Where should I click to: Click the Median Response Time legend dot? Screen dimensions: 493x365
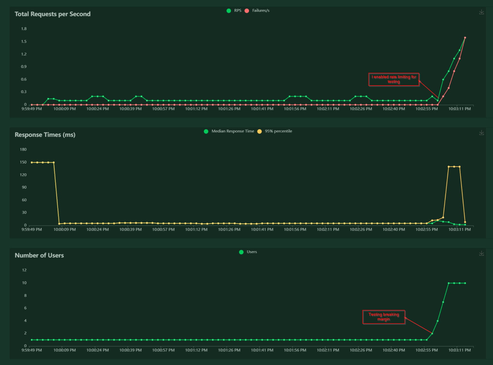[206, 131]
